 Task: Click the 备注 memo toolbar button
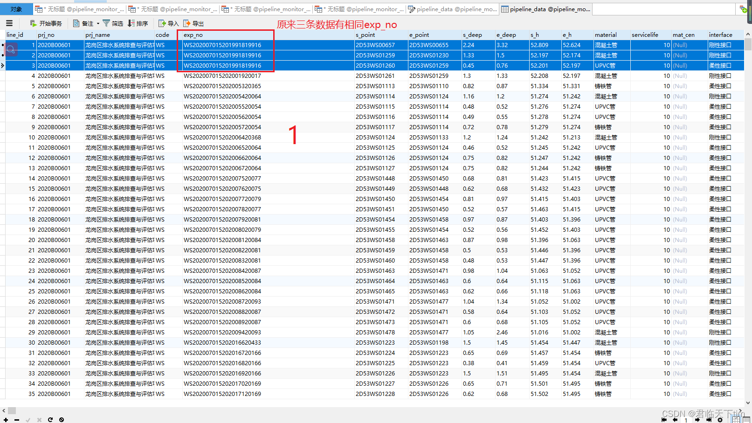pyautogui.click(x=83, y=23)
